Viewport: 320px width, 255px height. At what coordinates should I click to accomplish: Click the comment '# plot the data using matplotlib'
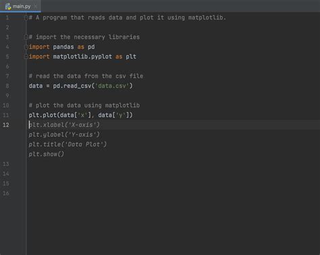click(x=84, y=105)
